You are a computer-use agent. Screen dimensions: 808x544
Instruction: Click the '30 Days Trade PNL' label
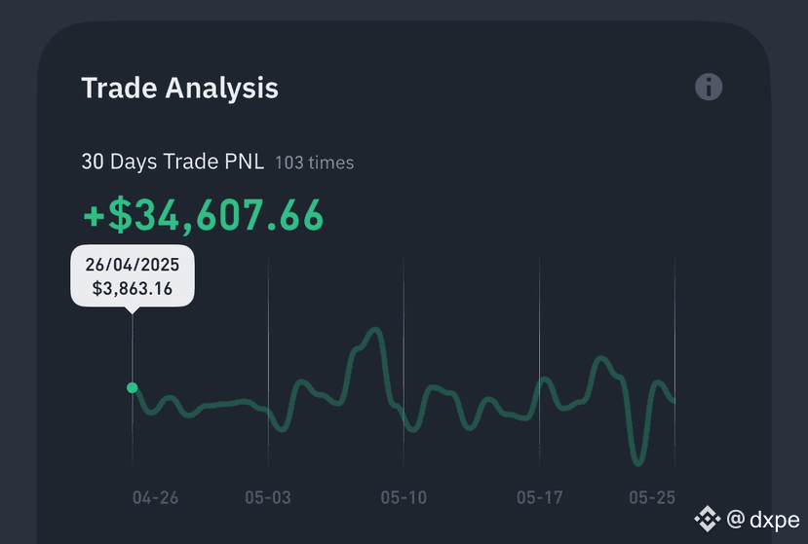(173, 162)
